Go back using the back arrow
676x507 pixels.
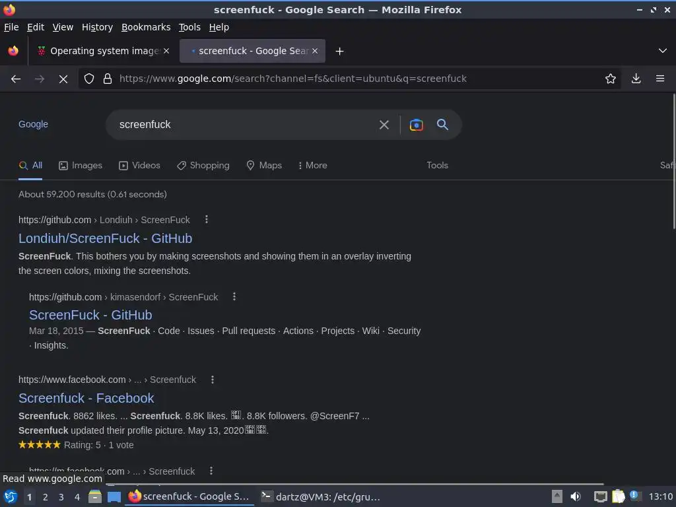click(16, 79)
